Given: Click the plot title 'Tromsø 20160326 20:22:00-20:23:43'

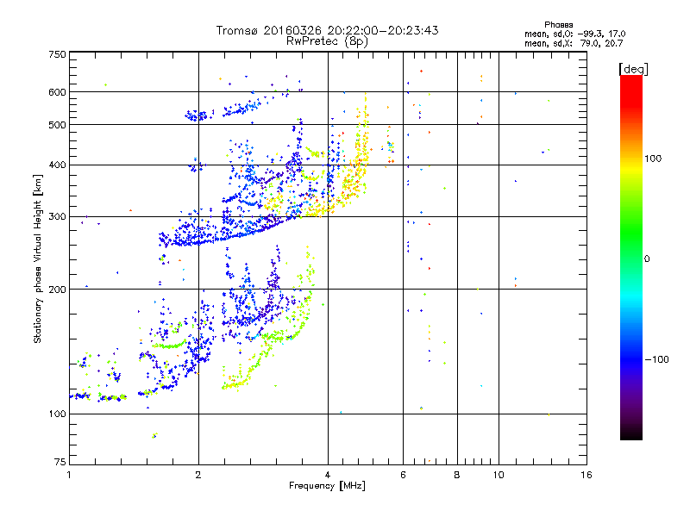Looking at the screenshot, I should point(327,30).
